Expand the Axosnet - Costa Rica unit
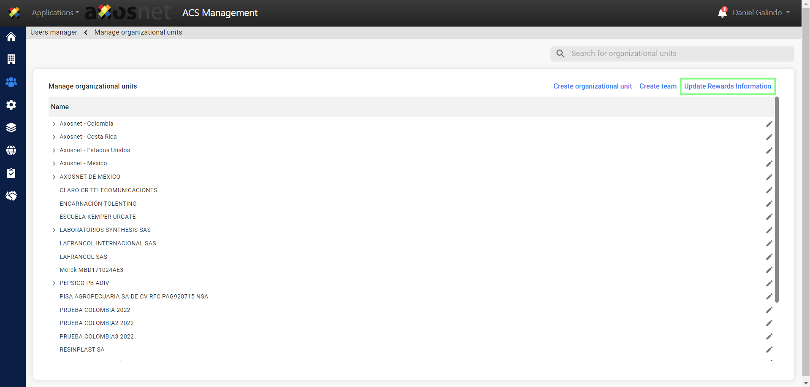810x387 pixels. (x=54, y=137)
